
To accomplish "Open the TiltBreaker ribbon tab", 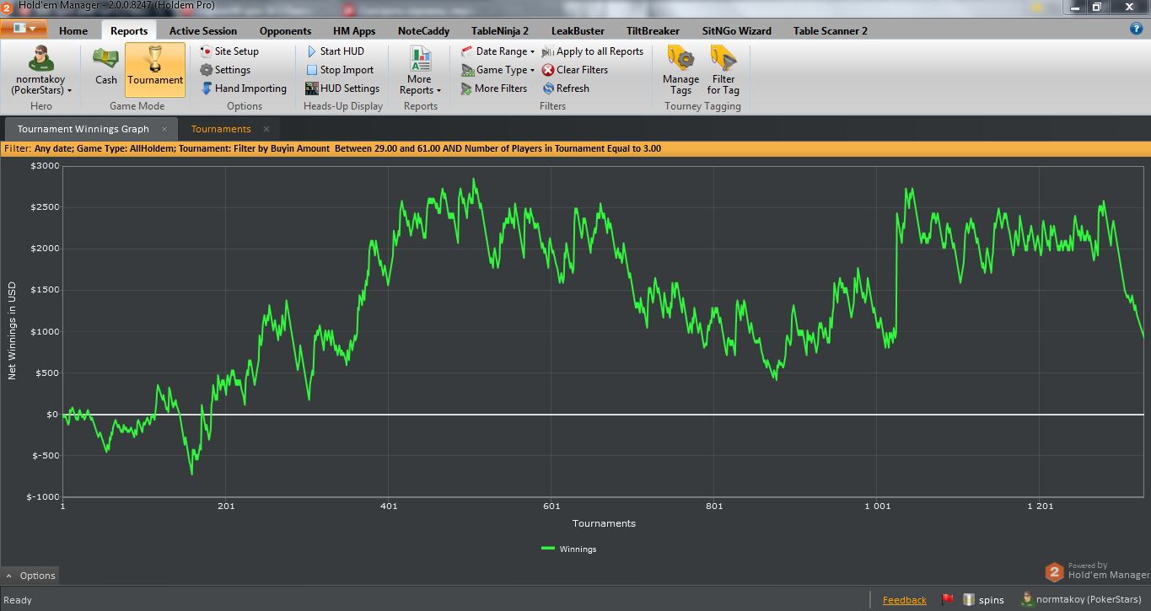I will pos(653,31).
